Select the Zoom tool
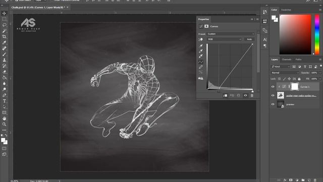This screenshot has width=323, height=182. point(4,124)
